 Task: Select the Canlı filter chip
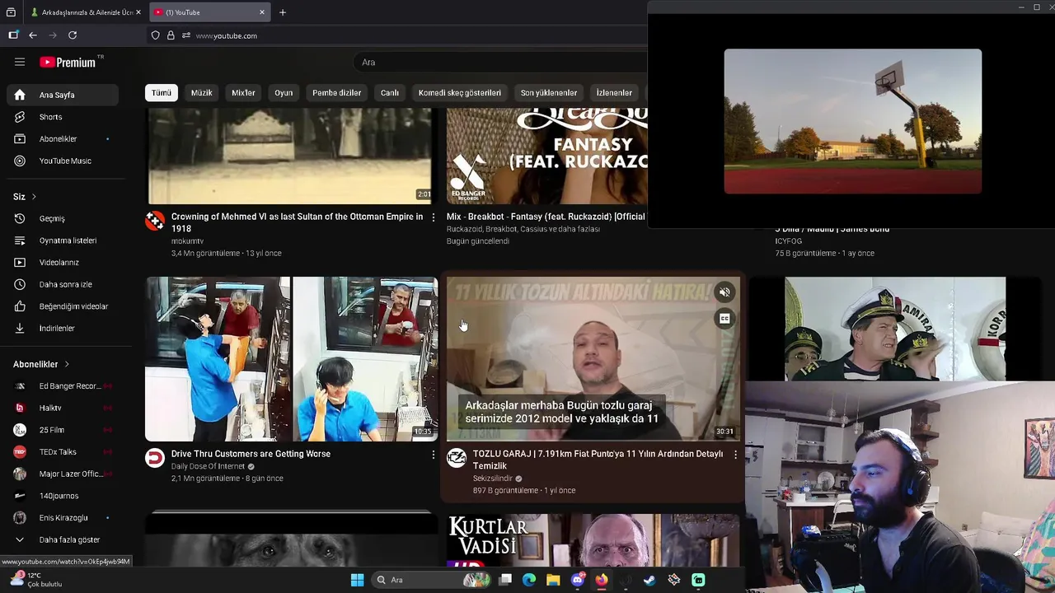[x=390, y=93]
